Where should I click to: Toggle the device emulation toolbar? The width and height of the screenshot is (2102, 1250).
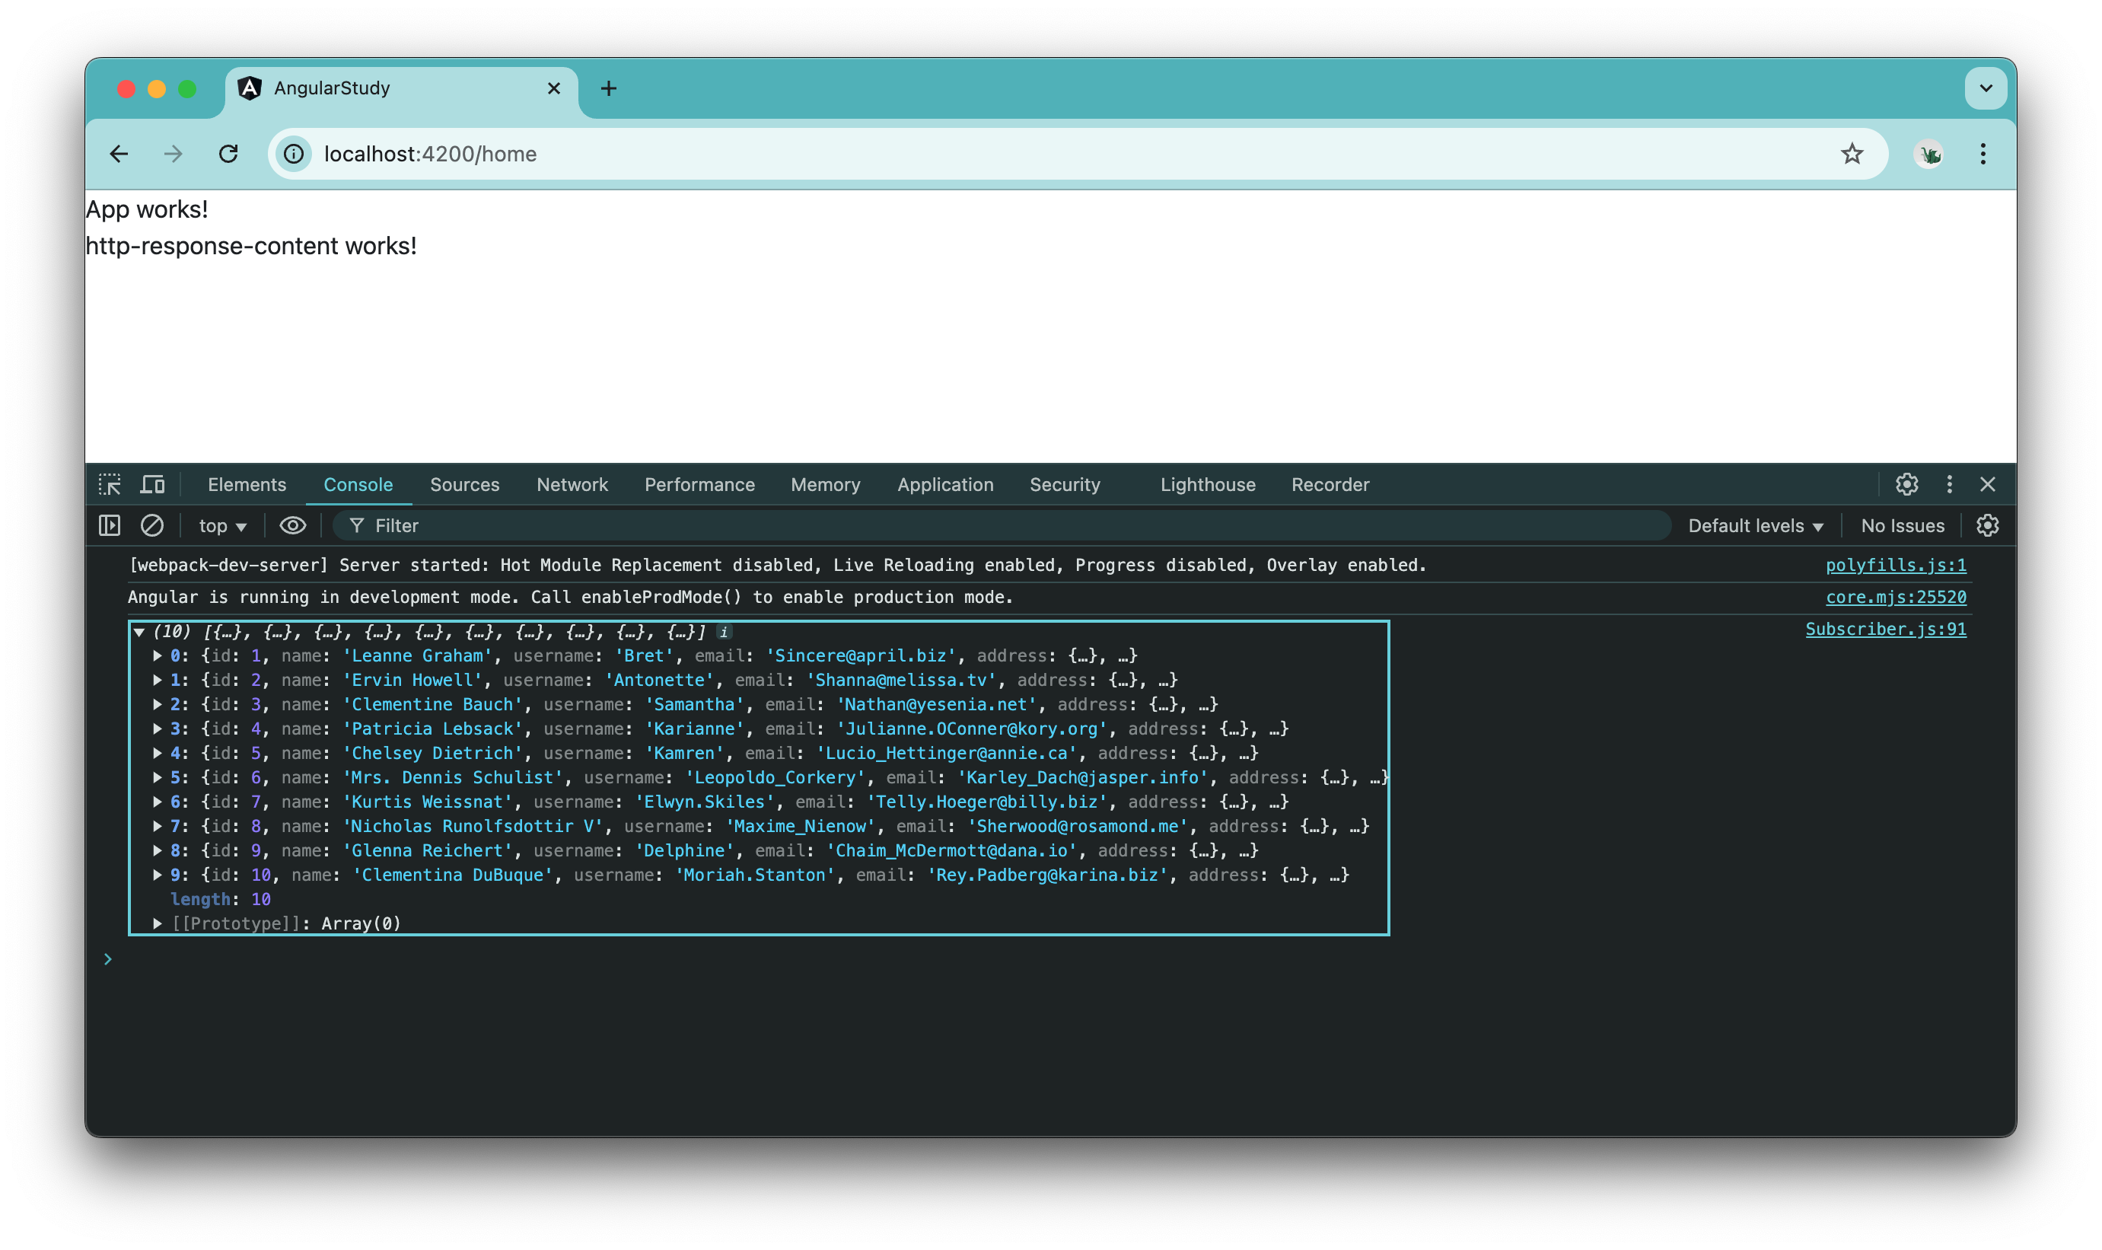(151, 484)
